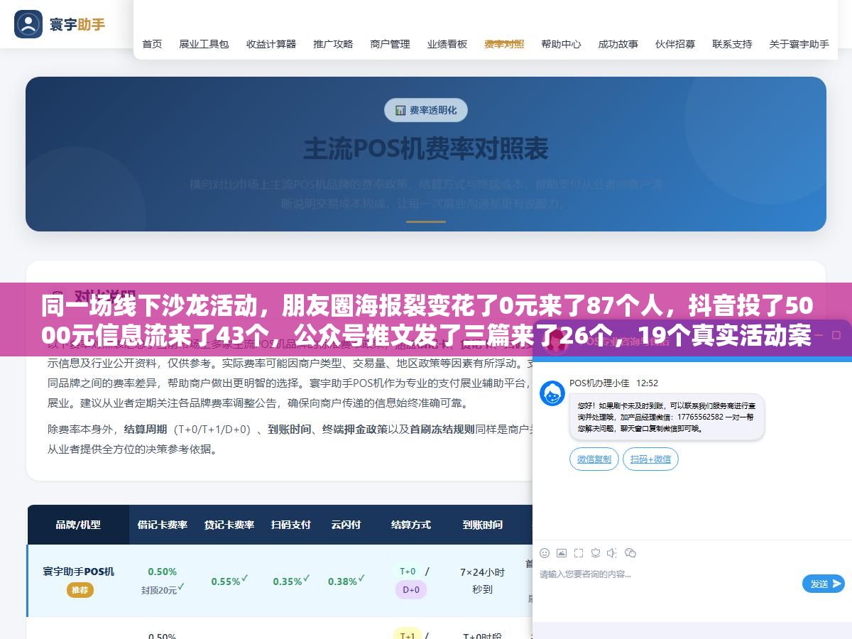The image size is (852, 639).
Task: Click the T+0 settlement tag
Action: pos(408,571)
